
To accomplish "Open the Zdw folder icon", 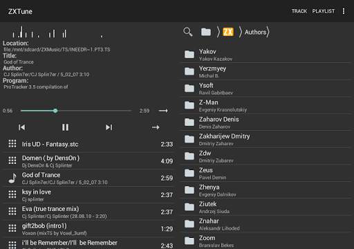I will click(189, 156).
